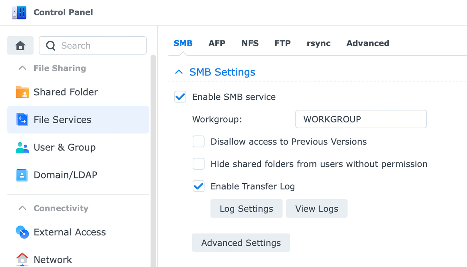Collapse the SMB Settings section
Screen dimensions: 467x267
pos(179,72)
